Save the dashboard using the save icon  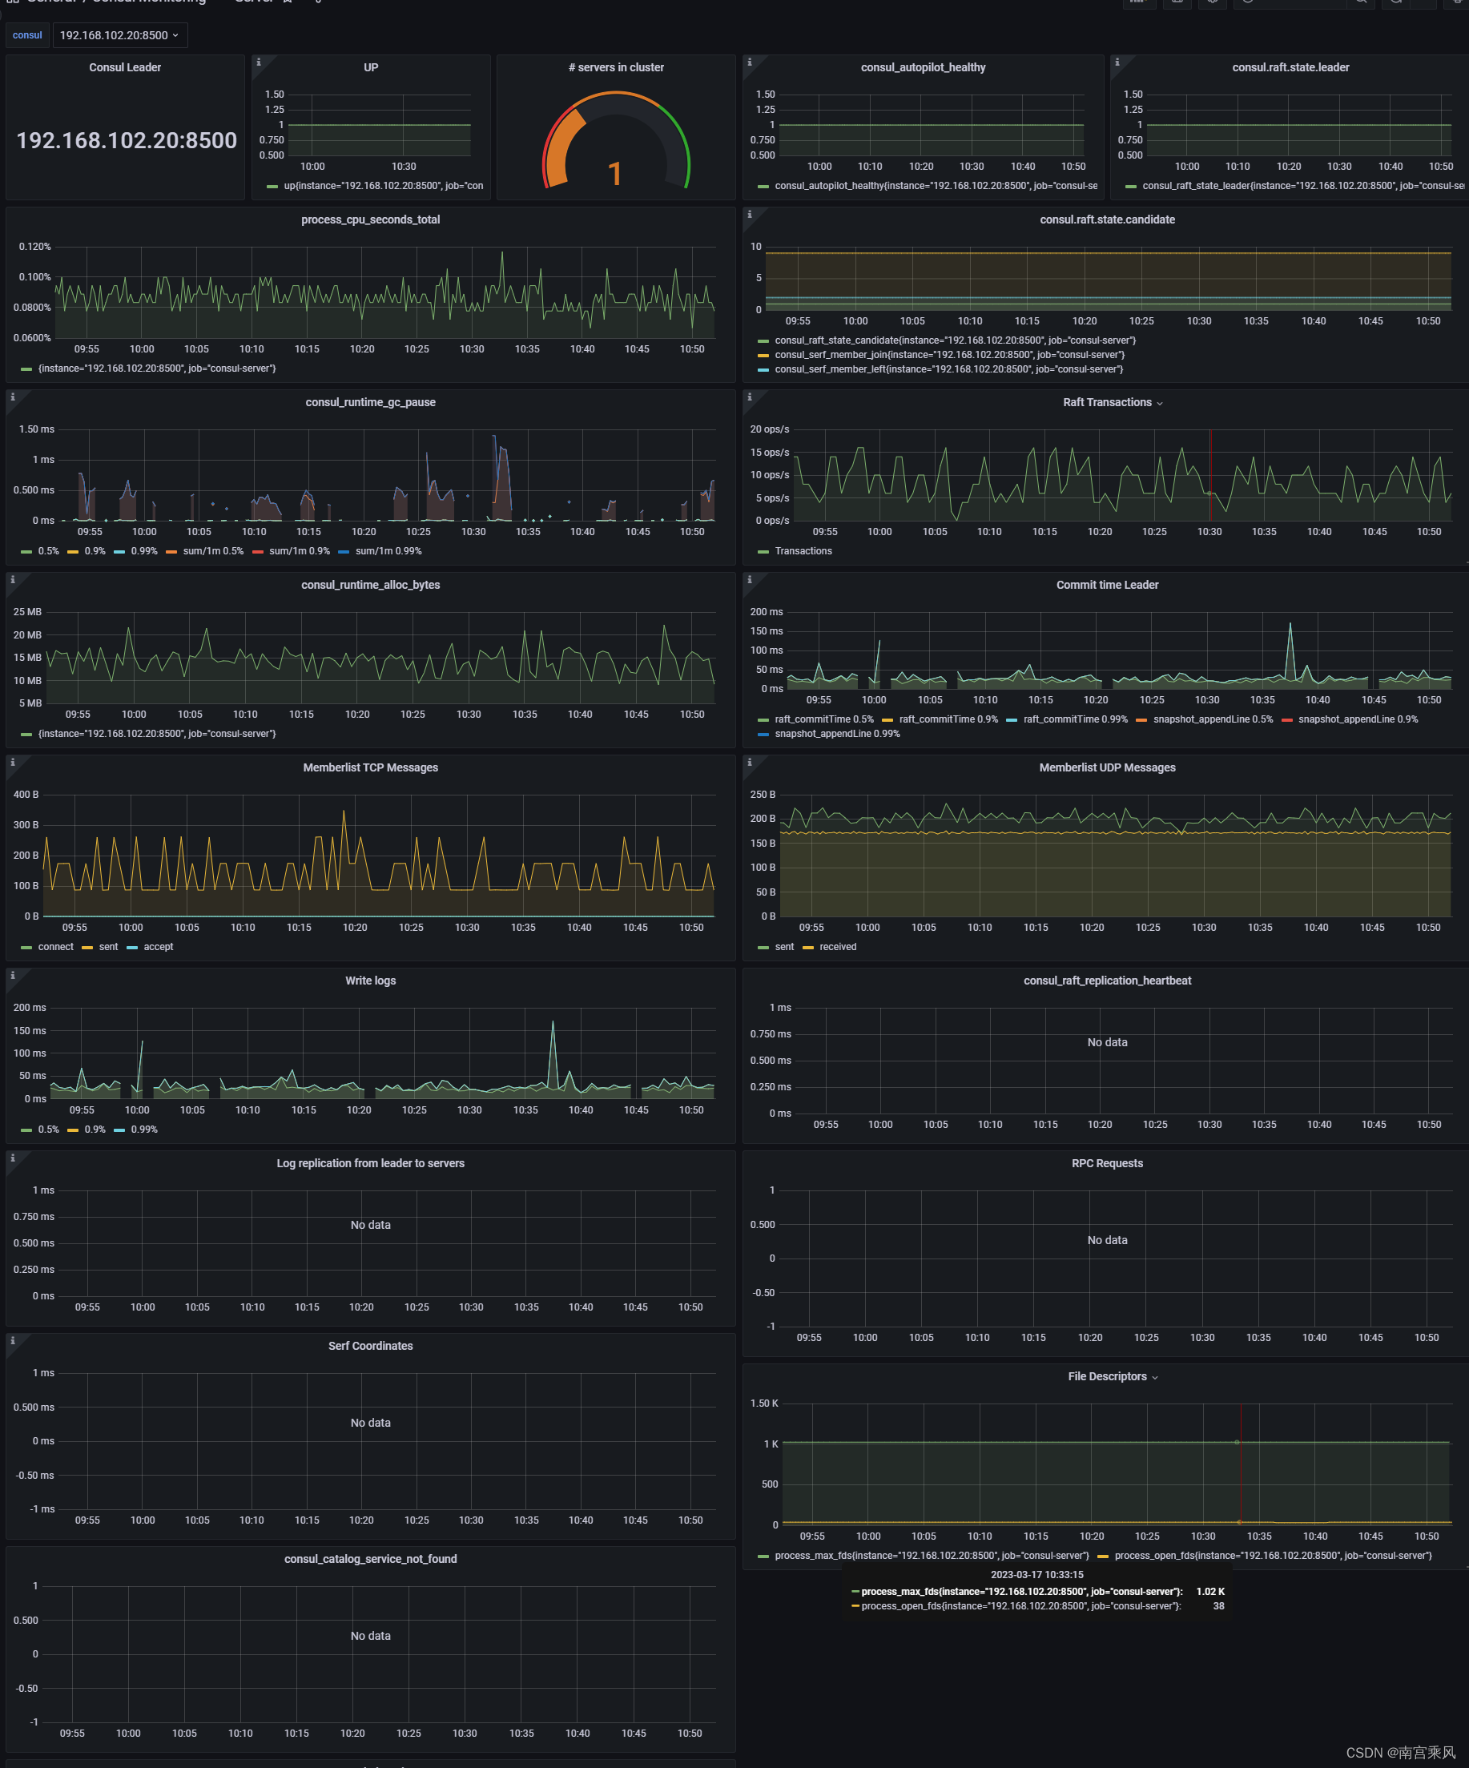[1176, 4]
